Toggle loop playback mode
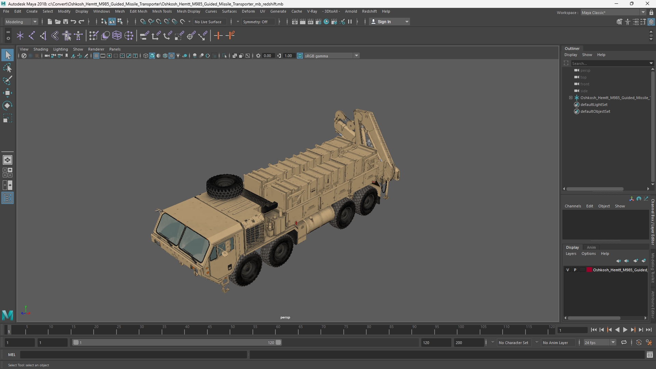The image size is (656, 369). (624, 342)
